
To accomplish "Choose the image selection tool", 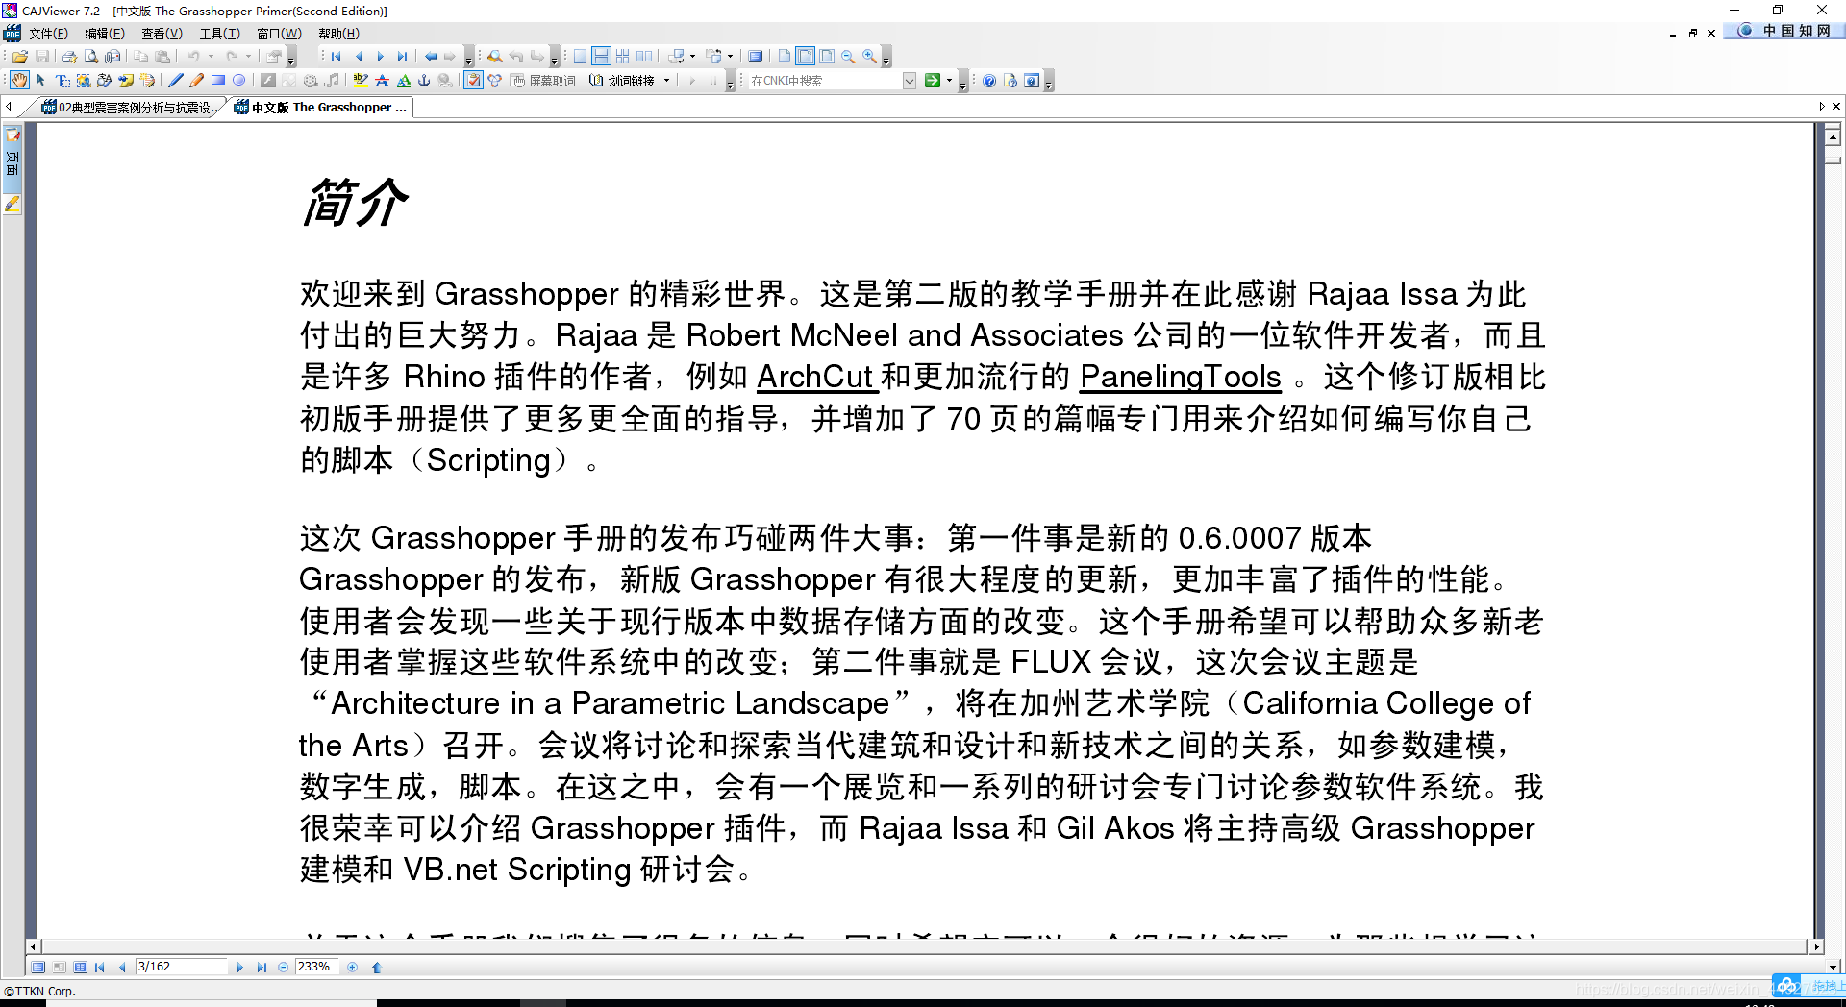I will (x=84, y=81).
